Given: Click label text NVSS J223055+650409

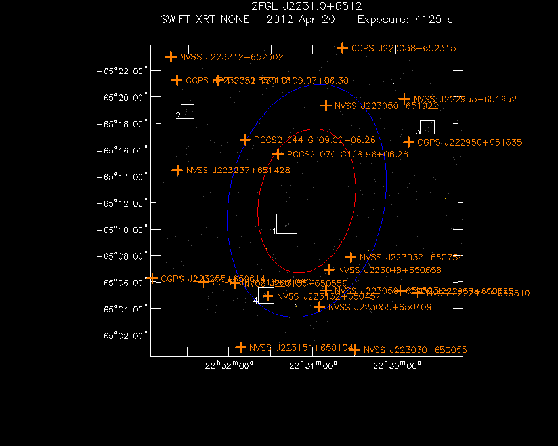Looking at the screenshot, I should tap(380, 306).
